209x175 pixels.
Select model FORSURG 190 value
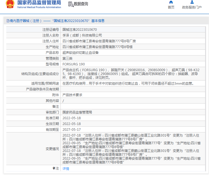point(74,64)
